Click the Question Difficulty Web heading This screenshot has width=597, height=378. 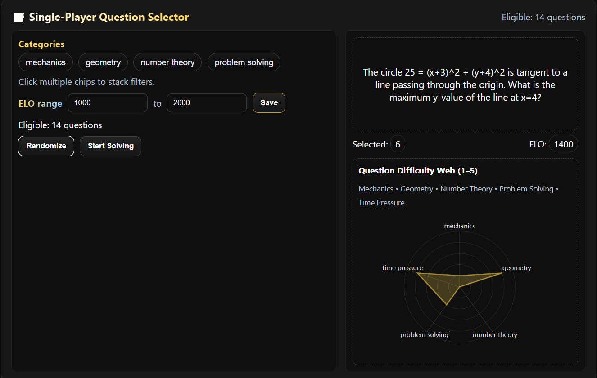point(418,171)
